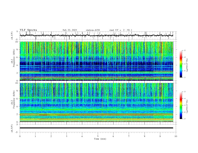Click inside the ch.2 spectrogram panel

coord(96,102)
